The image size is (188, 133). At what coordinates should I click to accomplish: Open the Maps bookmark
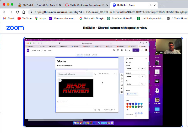coord(40,18)
